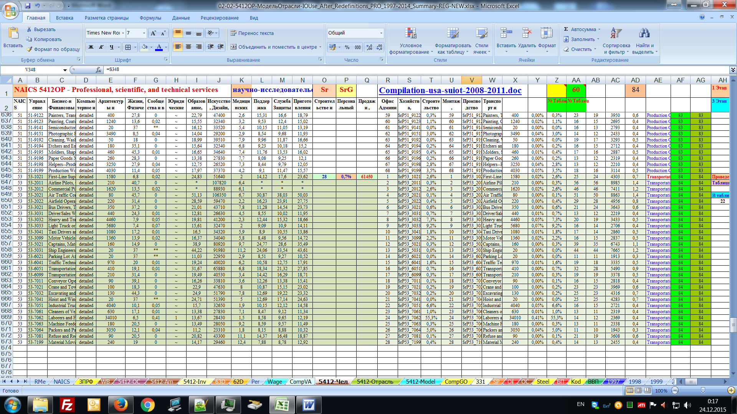Click the increase indent icon

point(221,47)
